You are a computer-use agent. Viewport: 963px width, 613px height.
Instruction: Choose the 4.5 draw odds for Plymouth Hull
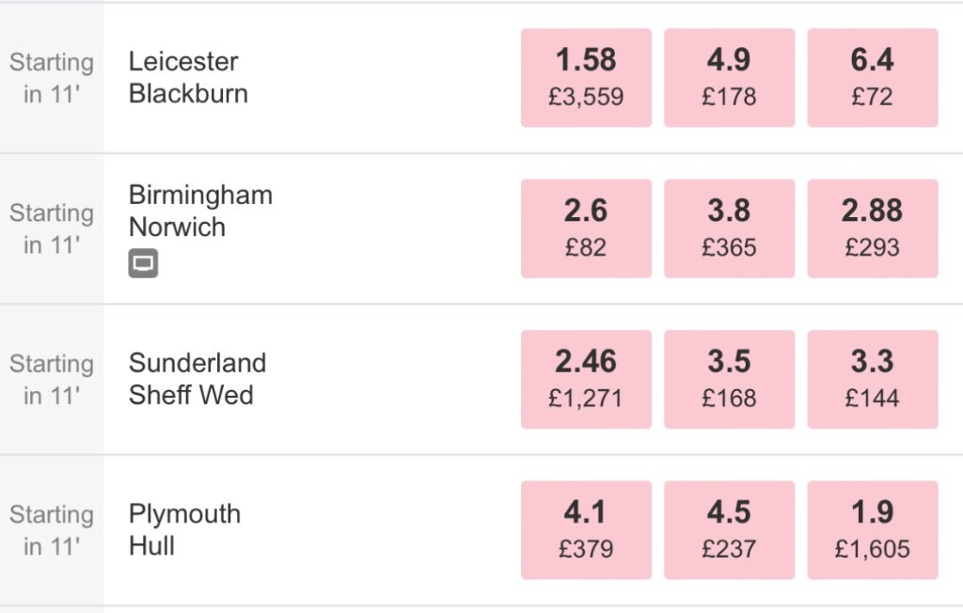729,530
